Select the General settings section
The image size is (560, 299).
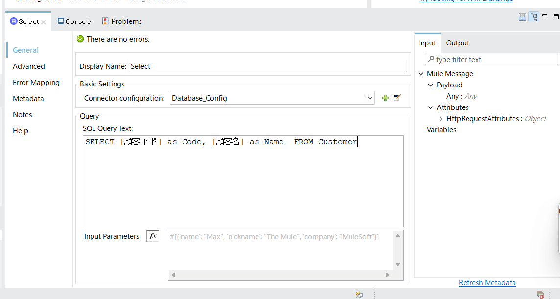tap(26, 50)
